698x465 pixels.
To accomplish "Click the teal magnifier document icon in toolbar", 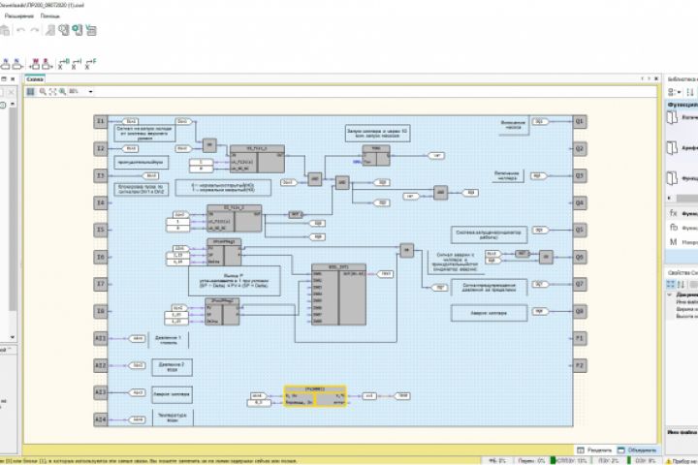I will (78, 30).
